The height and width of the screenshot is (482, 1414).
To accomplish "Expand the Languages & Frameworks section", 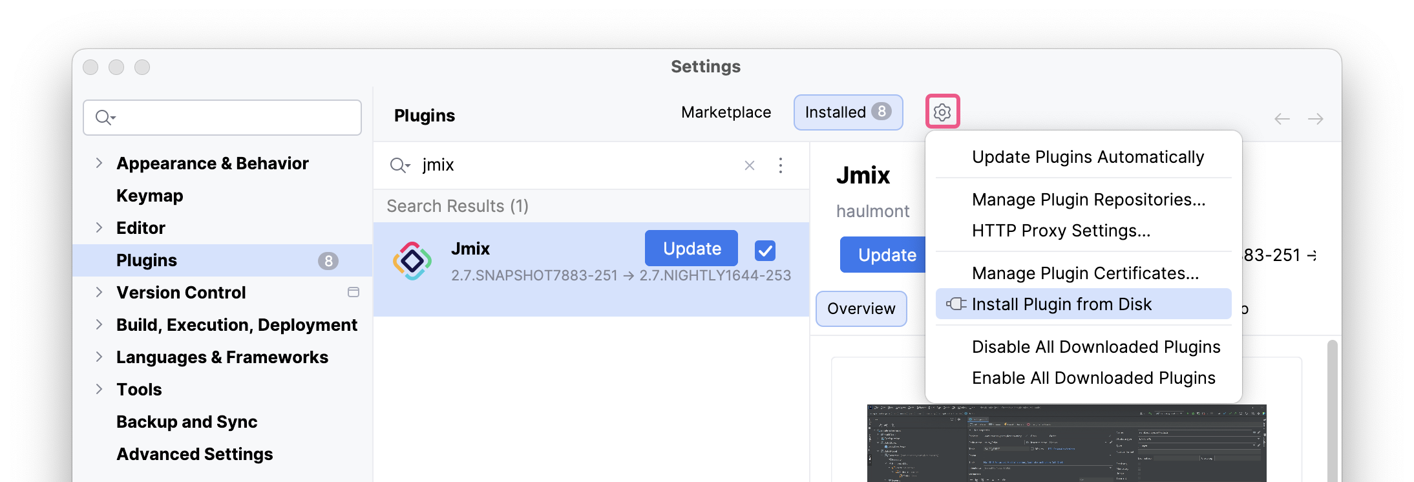I will coord(99,357).
